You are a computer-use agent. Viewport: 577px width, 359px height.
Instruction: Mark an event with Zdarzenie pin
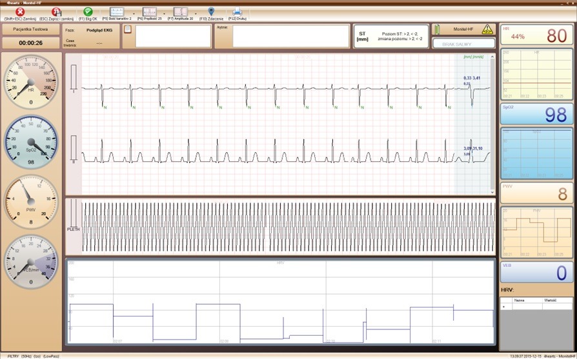pyautogui.click(x=211, y=12)
